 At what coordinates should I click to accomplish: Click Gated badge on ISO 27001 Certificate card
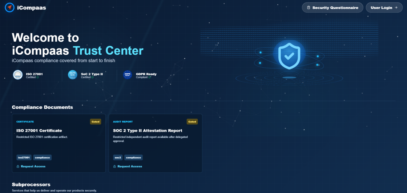(96, 122)
